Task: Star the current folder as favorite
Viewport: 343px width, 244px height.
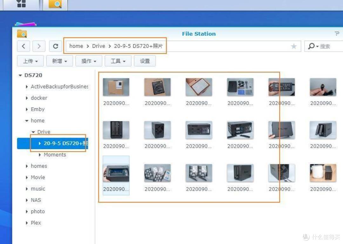Action: tap(294, 46)
